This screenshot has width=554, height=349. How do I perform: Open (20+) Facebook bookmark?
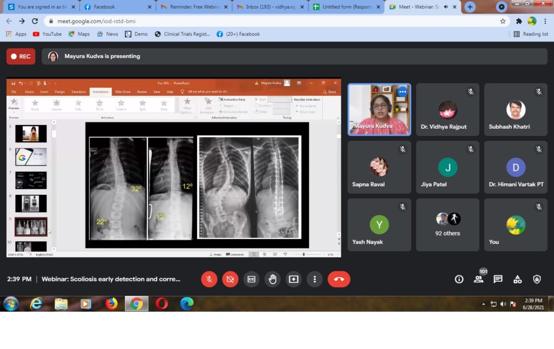(x=239, y=34)
